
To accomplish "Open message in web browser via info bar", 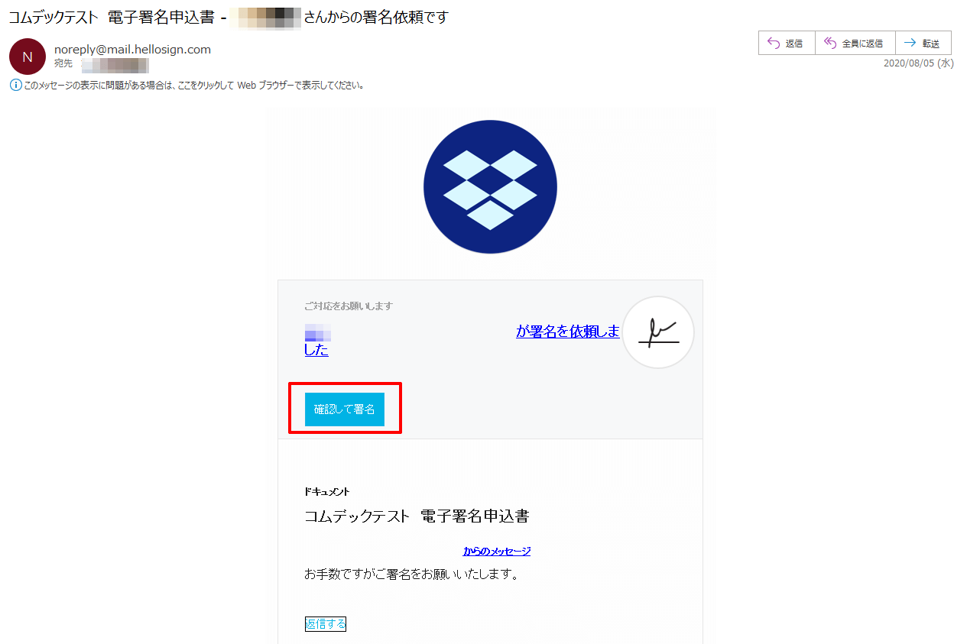I will [193, 86].
